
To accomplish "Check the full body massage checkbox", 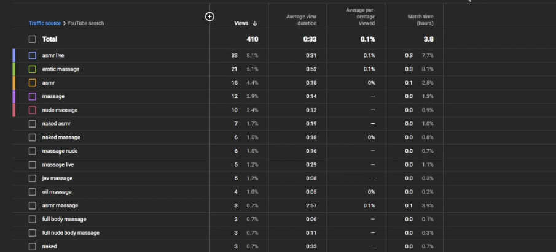I will [x=33, y=219].
